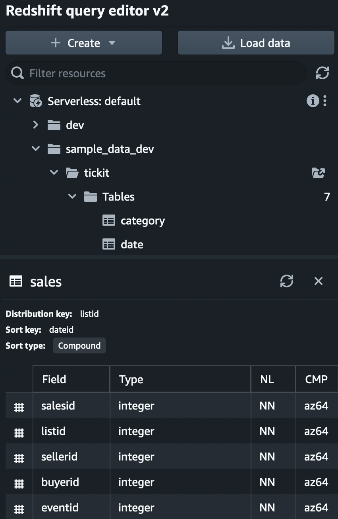Click the dateid sort key value

[x=61, y=330]
